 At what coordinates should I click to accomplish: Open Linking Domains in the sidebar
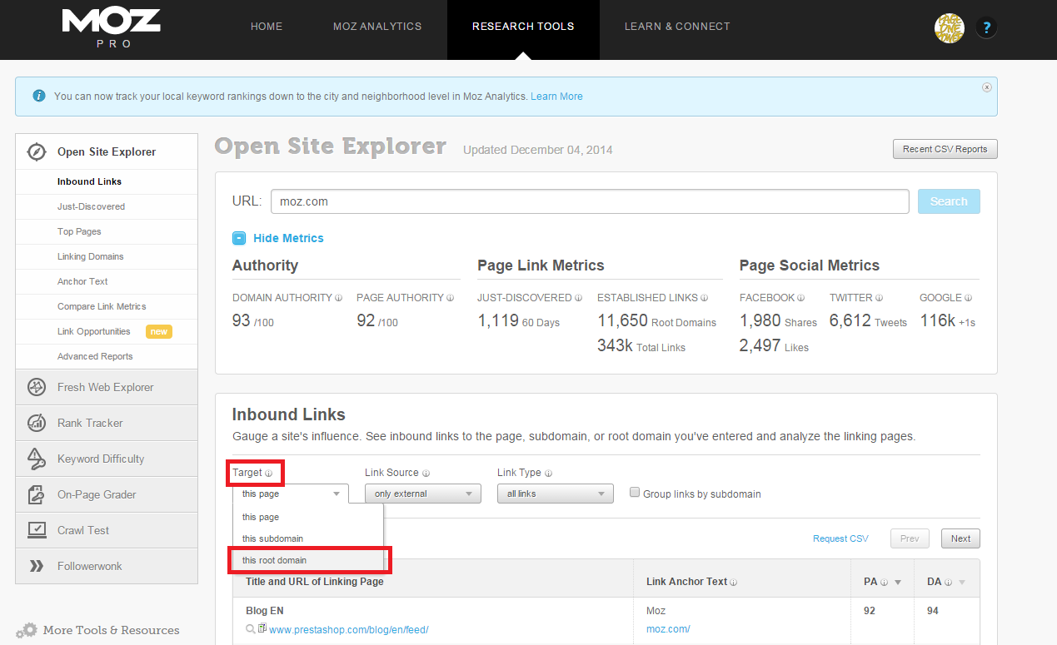pos(90,256)
